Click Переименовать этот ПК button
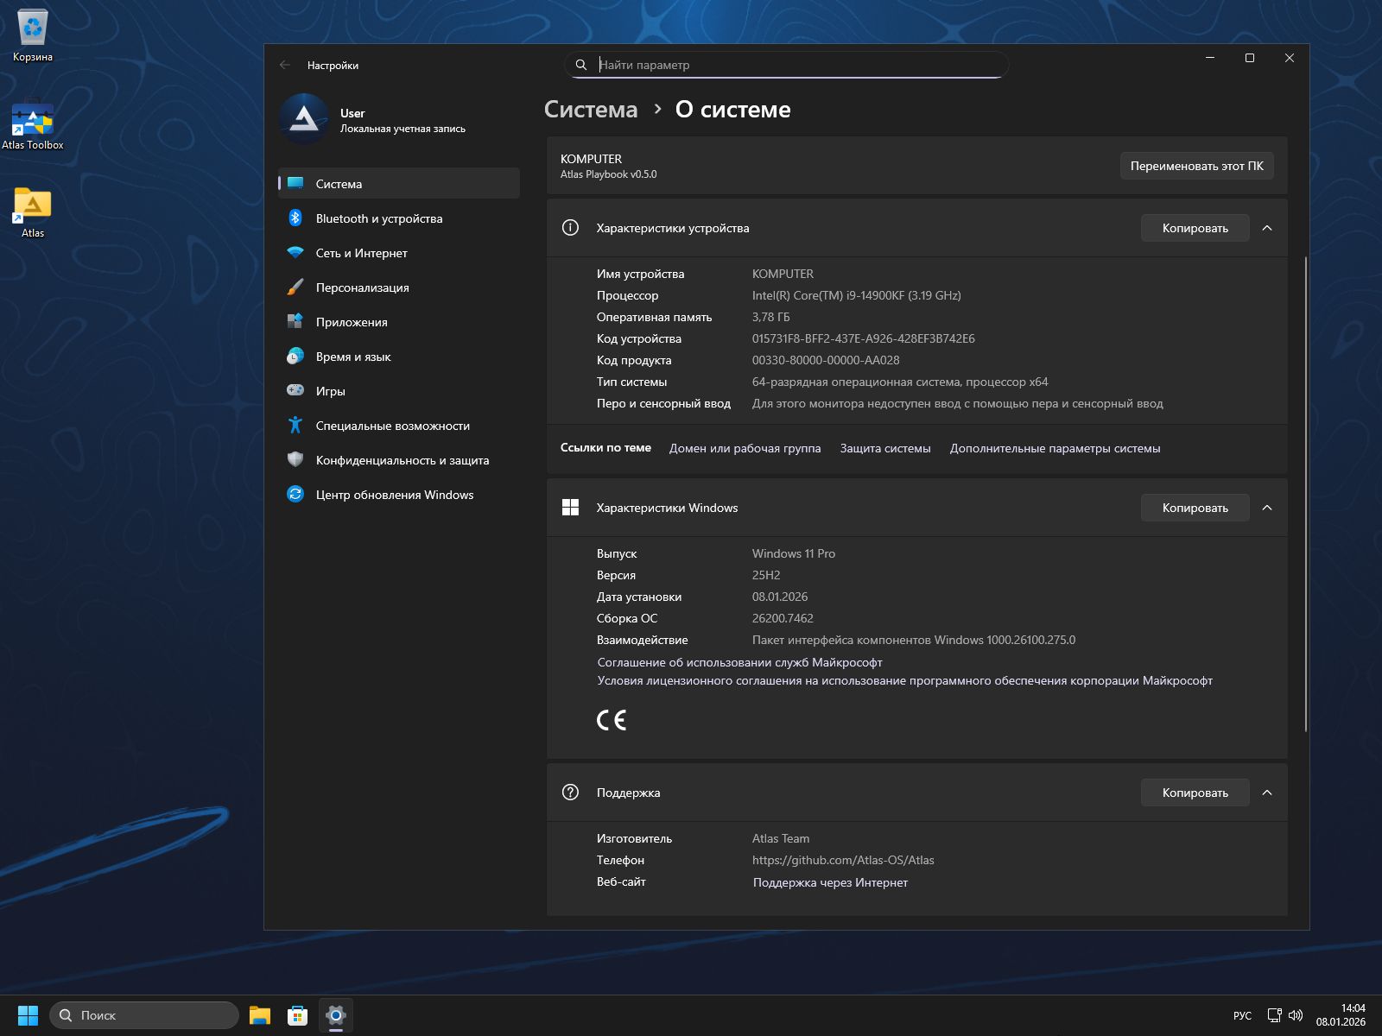Screen dimensions: 1382x1036 (x=1196, y=166)
